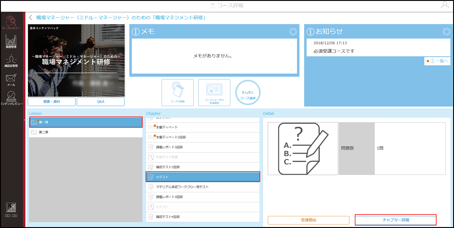Click the 本番ディベート chat bubble icon

[151, 127]
